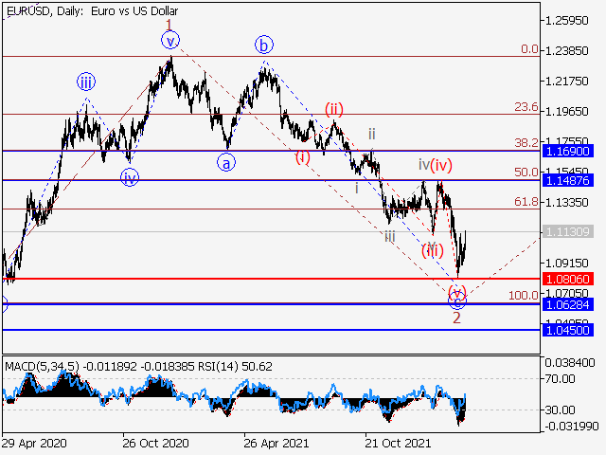606x455 pixels.
Task: Click the 26 Oct 2020 date label
Action: 155,443
